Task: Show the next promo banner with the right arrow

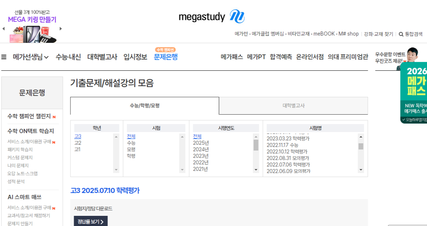Action: tap(61, 29)
